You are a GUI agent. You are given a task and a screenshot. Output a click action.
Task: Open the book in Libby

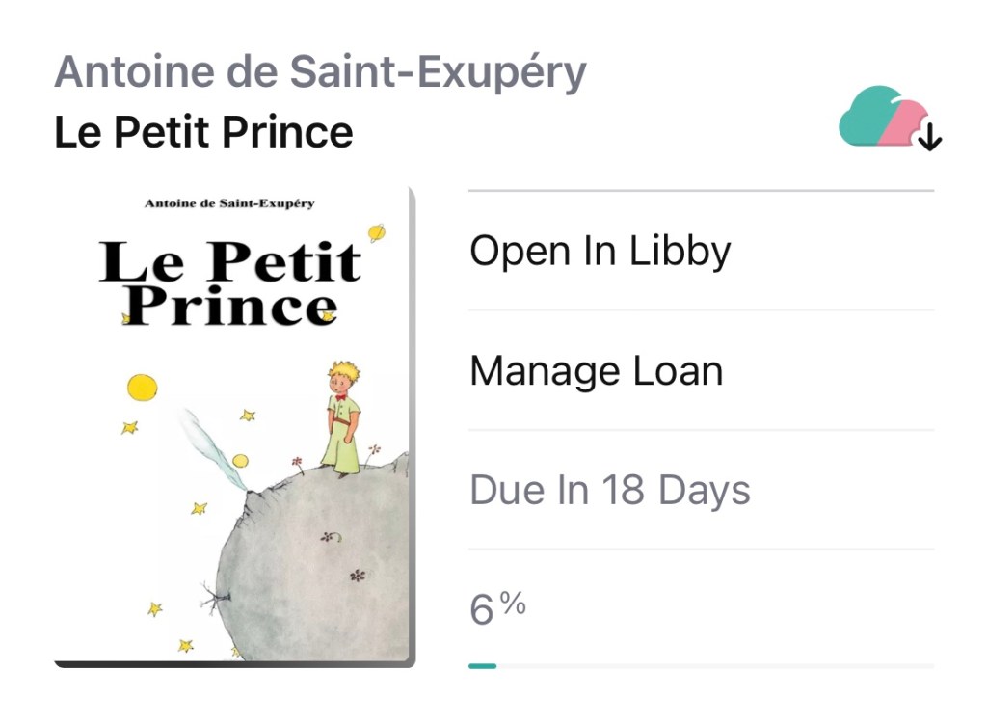pyautogui.click(x=600, y=251)
